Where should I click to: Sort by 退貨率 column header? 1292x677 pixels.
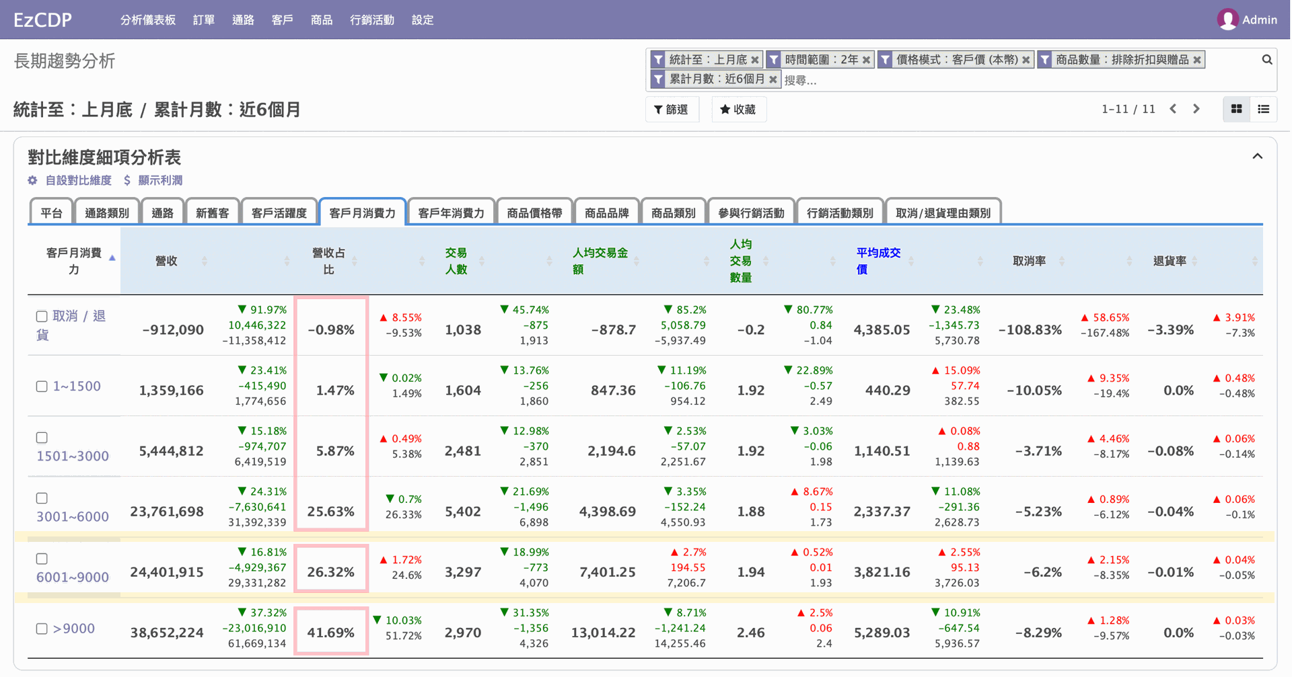tap(1170, 261)
